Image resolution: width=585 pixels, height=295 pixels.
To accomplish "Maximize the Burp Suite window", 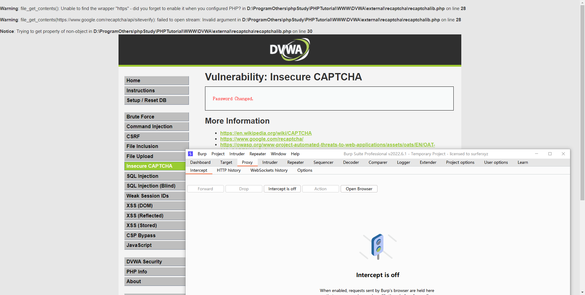I will click(550, 154).
